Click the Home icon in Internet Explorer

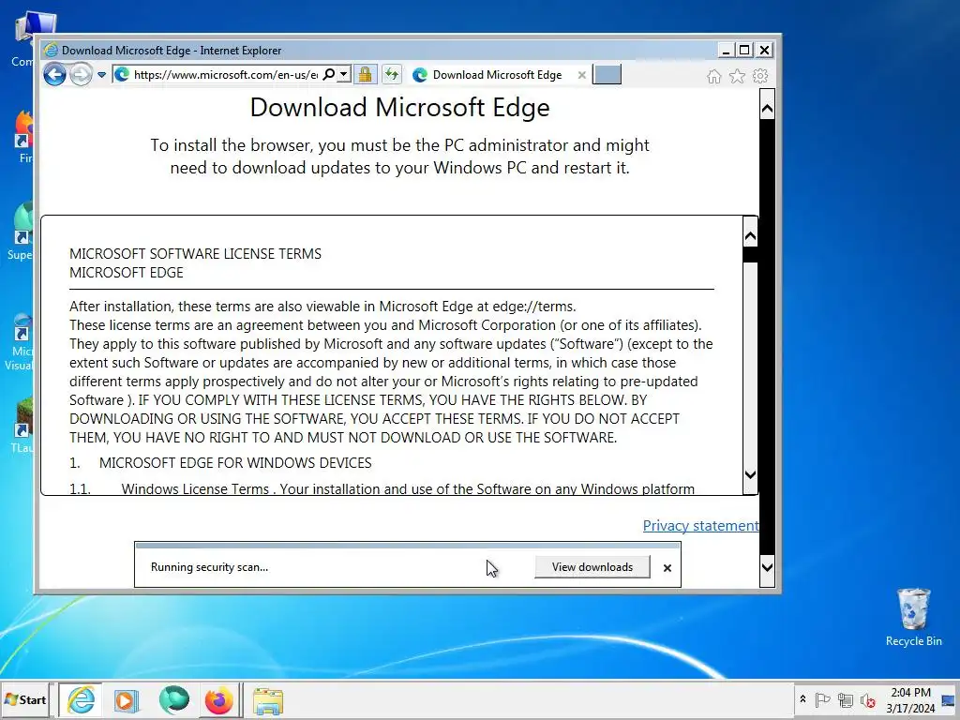click(x=713, y=76)
